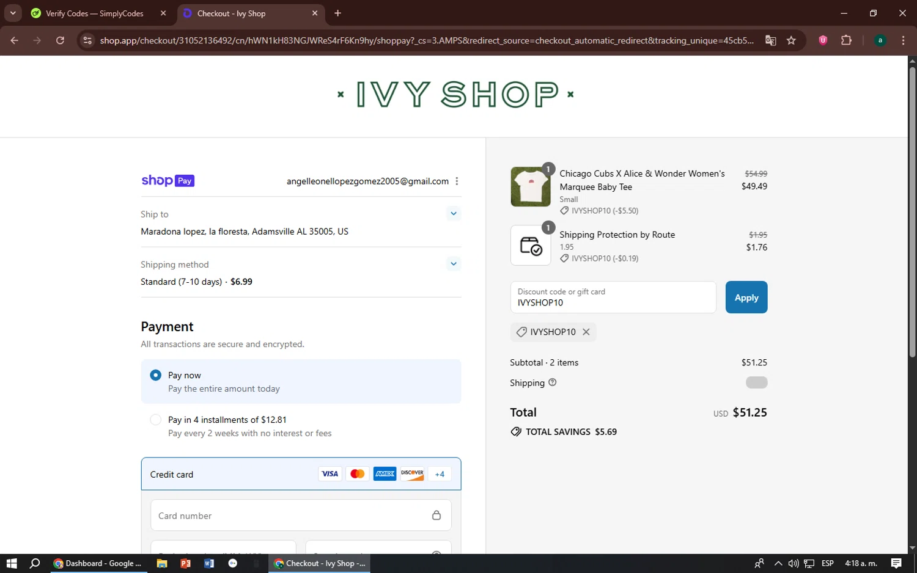Image resolution: width=917 pixels, height=573 pixels.
Task: Go forward one page
Action: tap(37, 40)
